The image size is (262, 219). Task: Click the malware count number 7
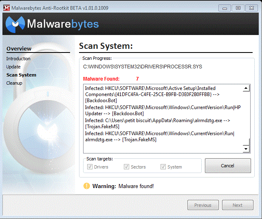pyautogui.click(x=137, y=79)
